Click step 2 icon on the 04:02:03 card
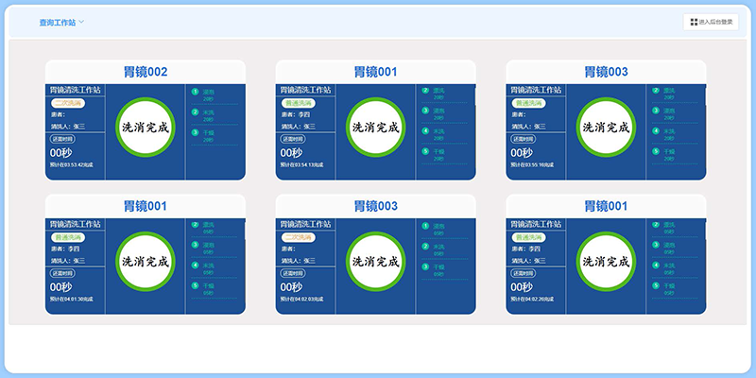756x378 pixels. point(425,247)
